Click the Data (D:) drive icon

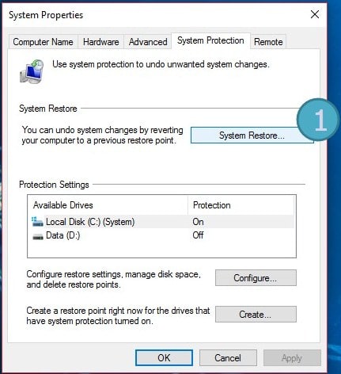(38, 236)
